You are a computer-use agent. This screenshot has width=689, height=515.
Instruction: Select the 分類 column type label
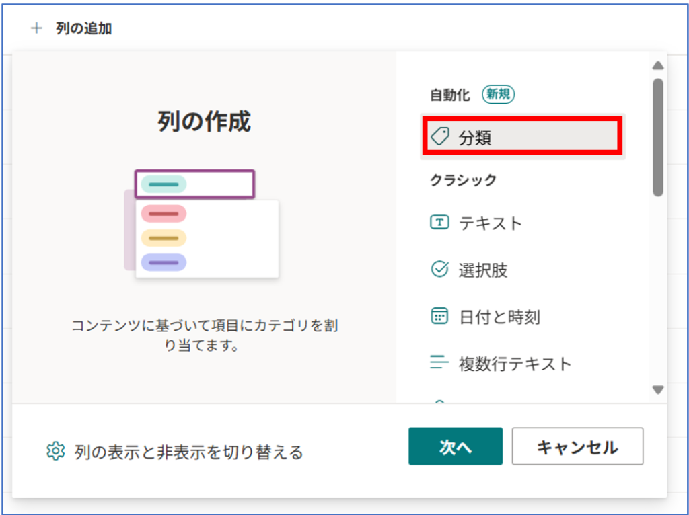[x=475, y=138]
